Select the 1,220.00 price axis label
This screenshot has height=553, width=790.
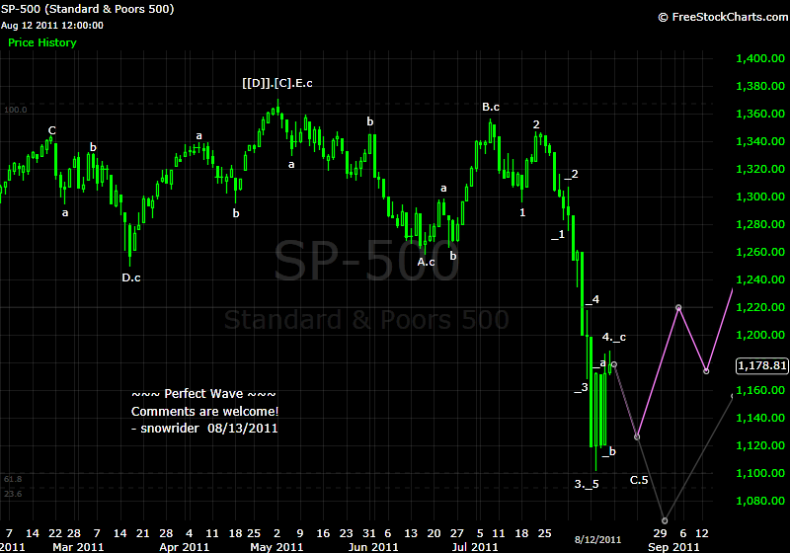[760, 307]
